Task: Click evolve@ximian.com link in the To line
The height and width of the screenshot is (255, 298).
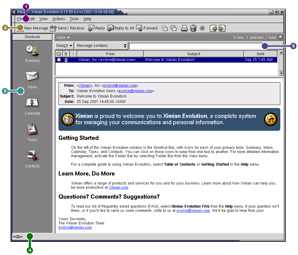Action: coord(135,91)
